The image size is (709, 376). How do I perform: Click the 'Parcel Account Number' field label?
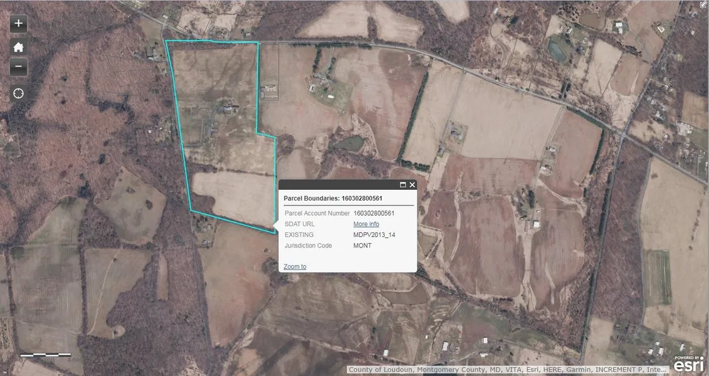click(x=317, y=213)
